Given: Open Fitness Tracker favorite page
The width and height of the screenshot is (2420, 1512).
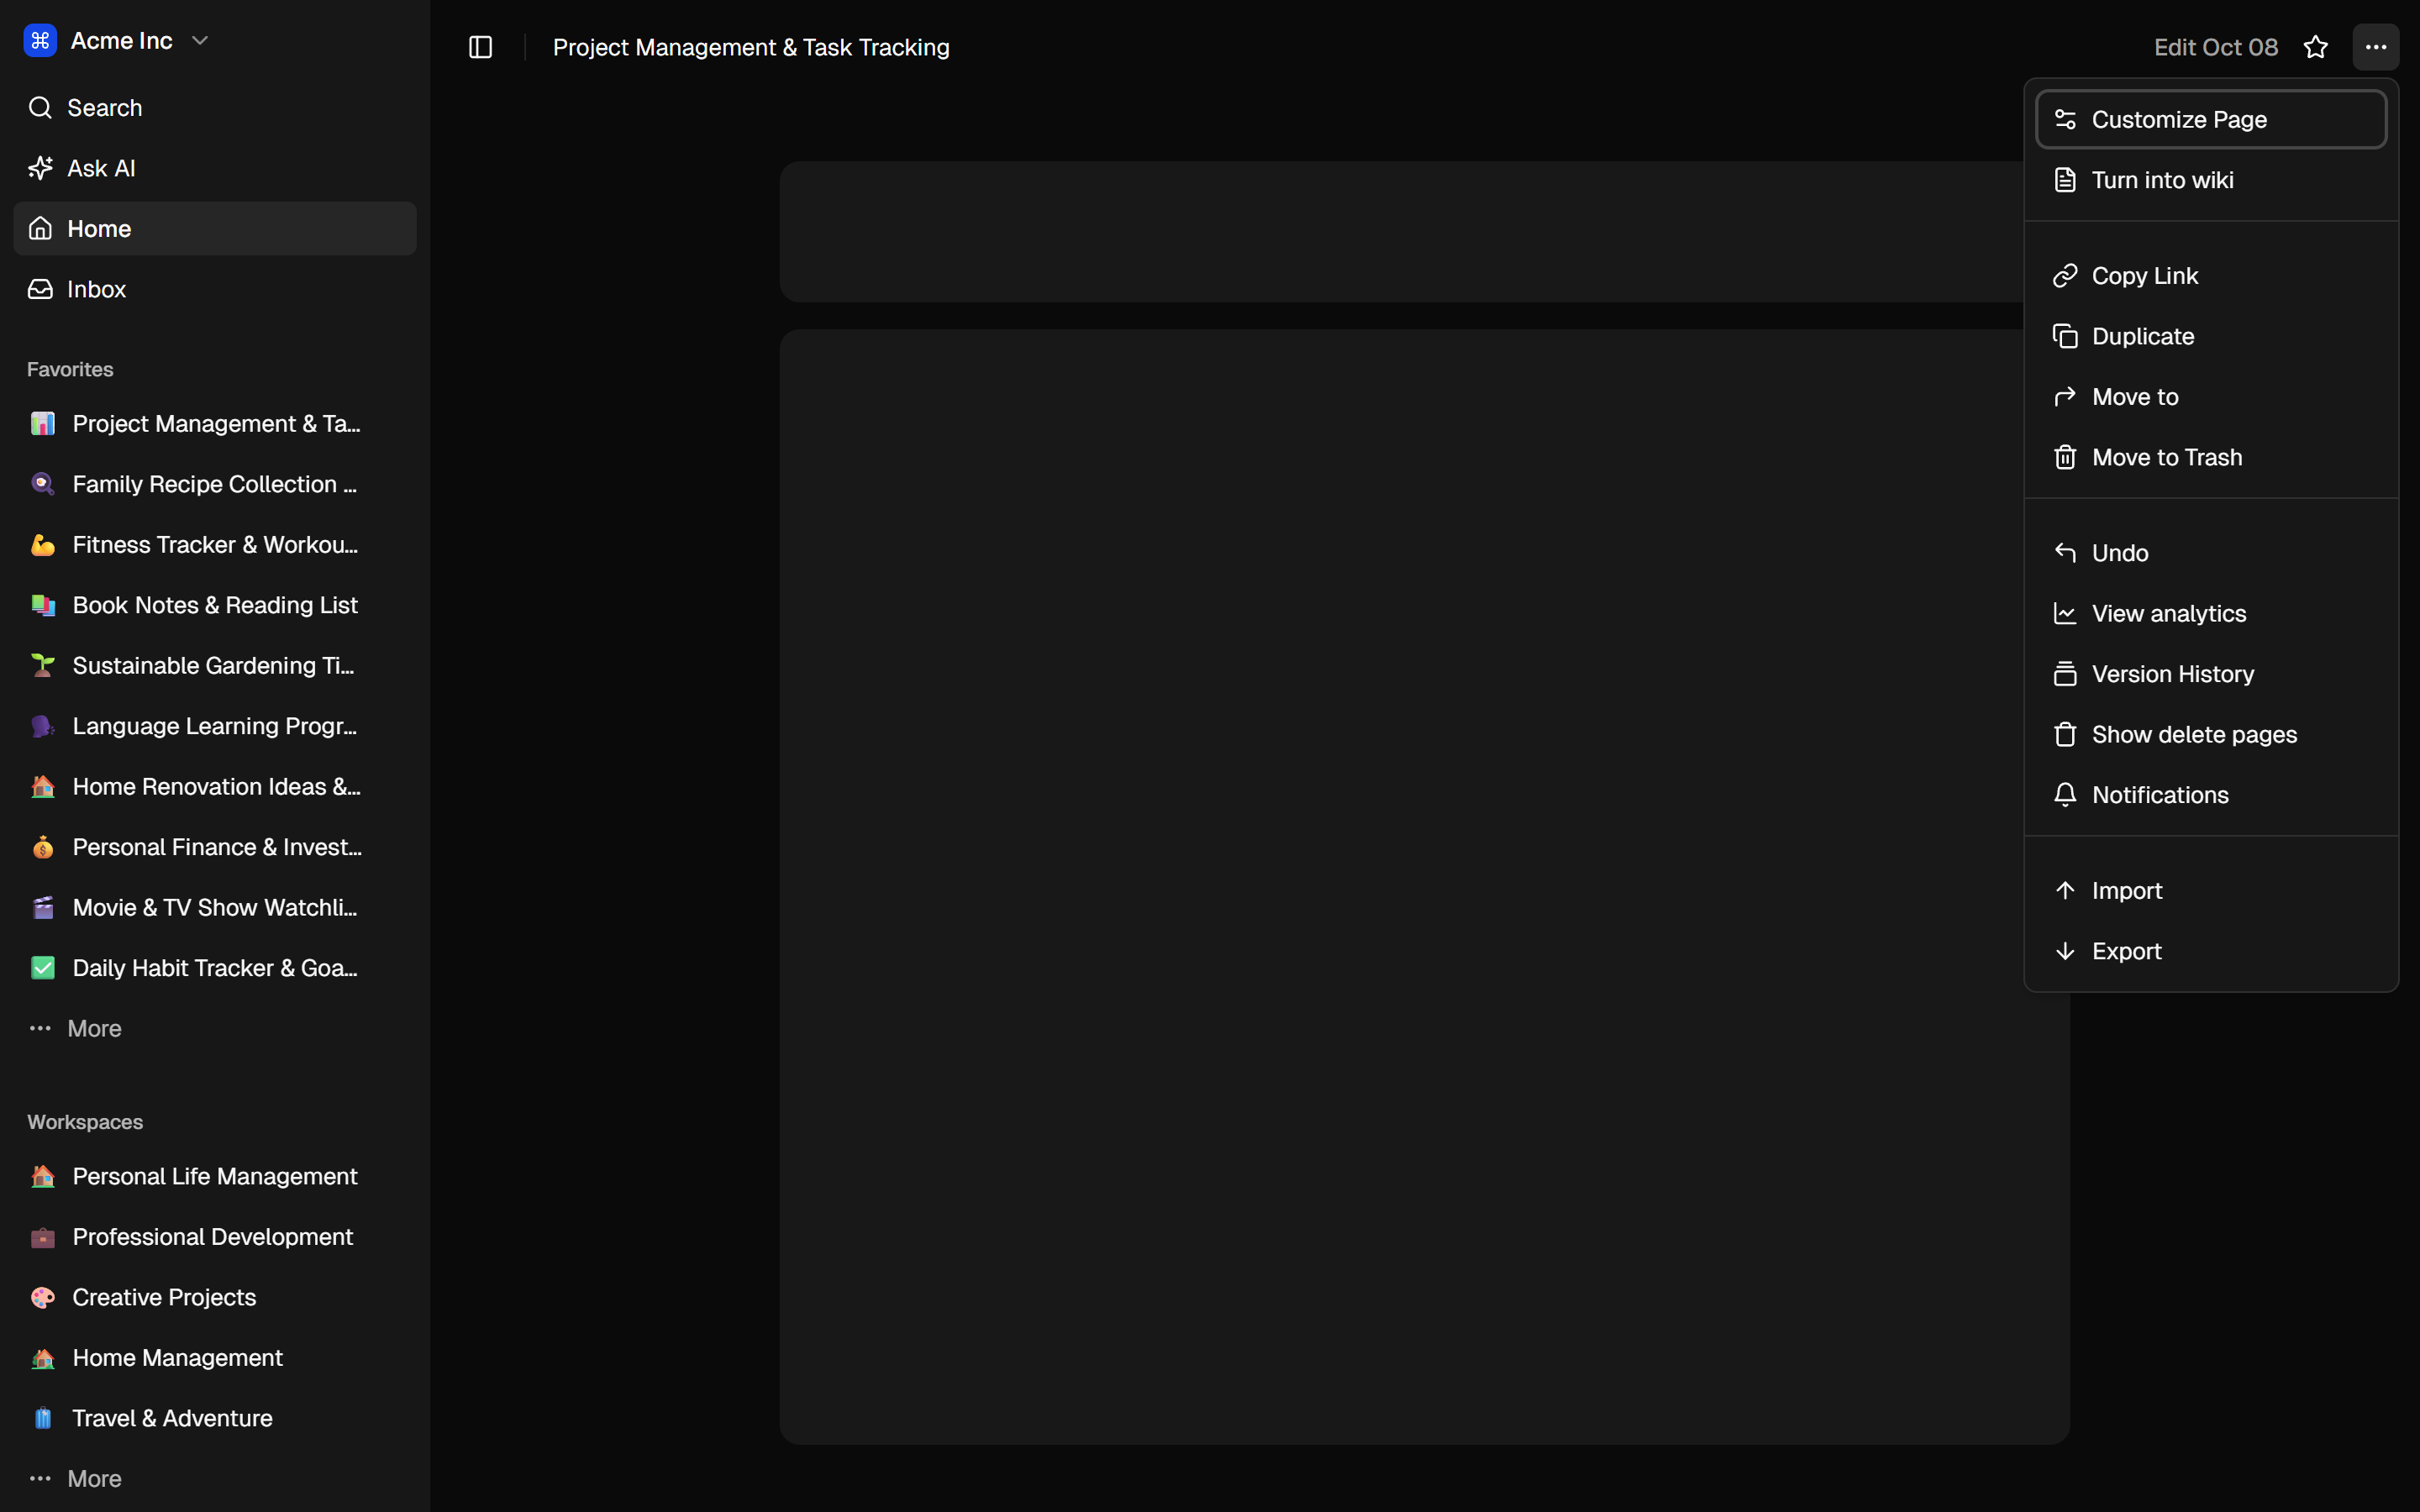Looking at the screenshot, I should coord(214,545).
